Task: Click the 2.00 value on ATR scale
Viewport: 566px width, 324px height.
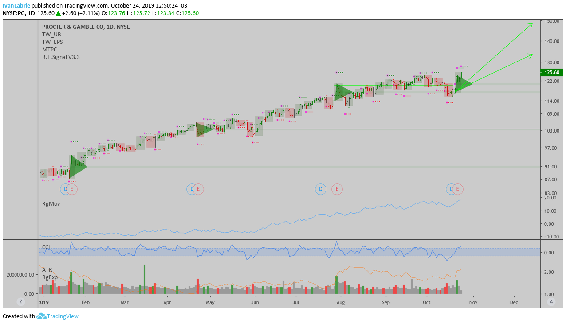Action: pos(550,272)
